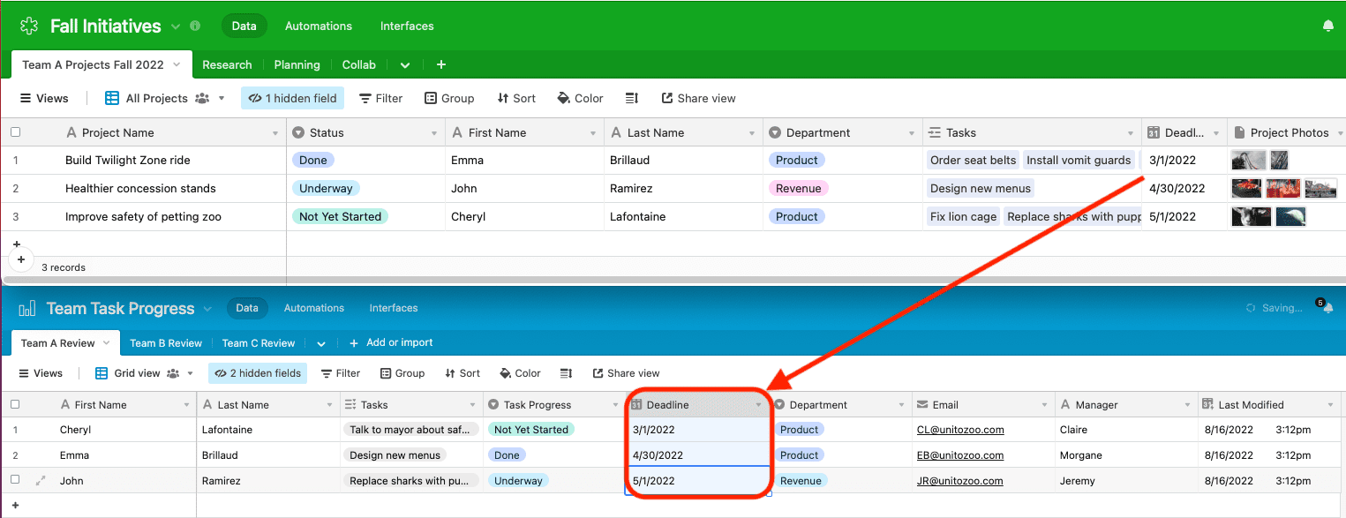Click the Revenue department tag for Healthier concession stands

click(x=797, y=188)
